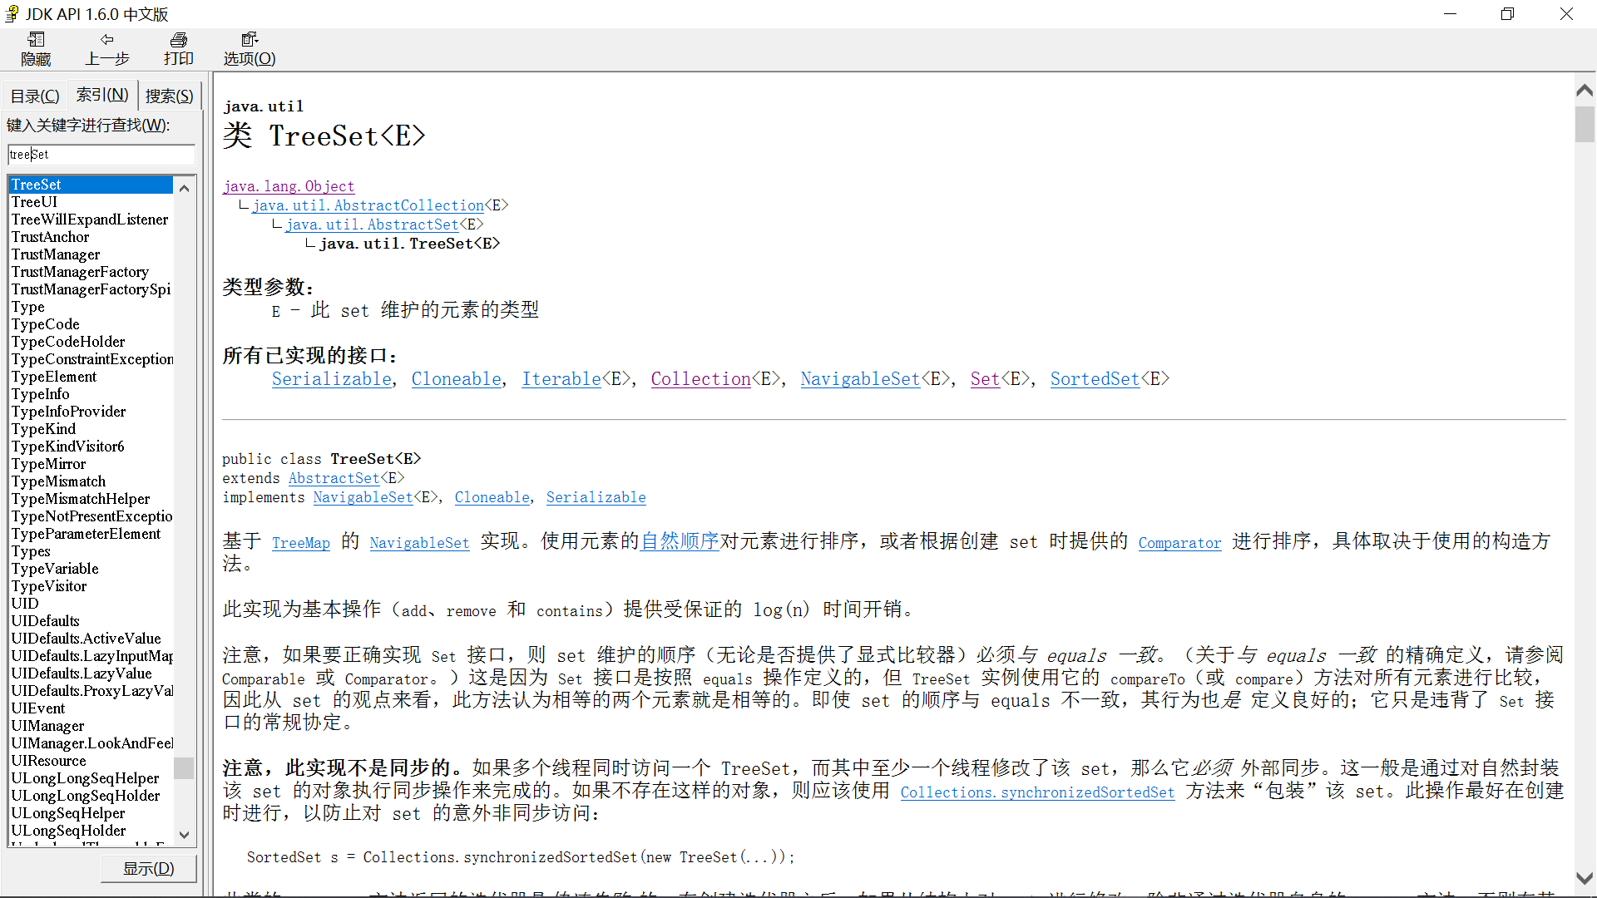Image resolution: width=1597 pixels, height=898 pixels.
Task: Select TypeCode in the index list
Action: (x=46, y=324)
